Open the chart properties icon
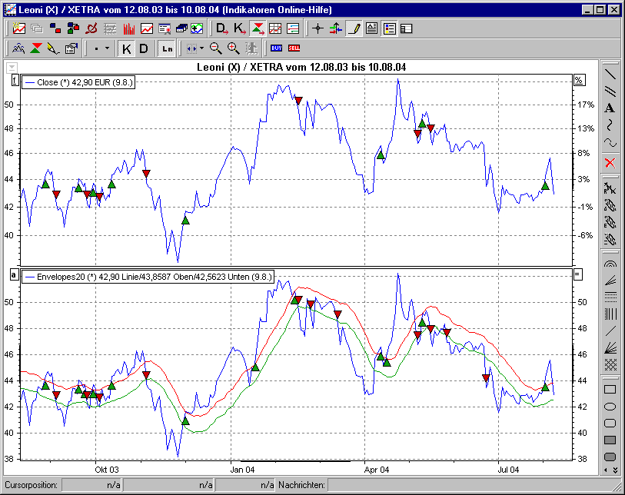The height and width of the screenshot is (495, 625). click(x=72, y=48)
